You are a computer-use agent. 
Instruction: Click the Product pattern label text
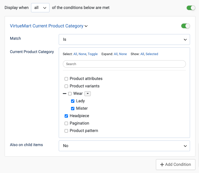coord(84,131)
